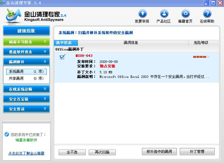Open the 安全百宝箱 menu
This screenshot has width=224, height=163.
[26, 99]
